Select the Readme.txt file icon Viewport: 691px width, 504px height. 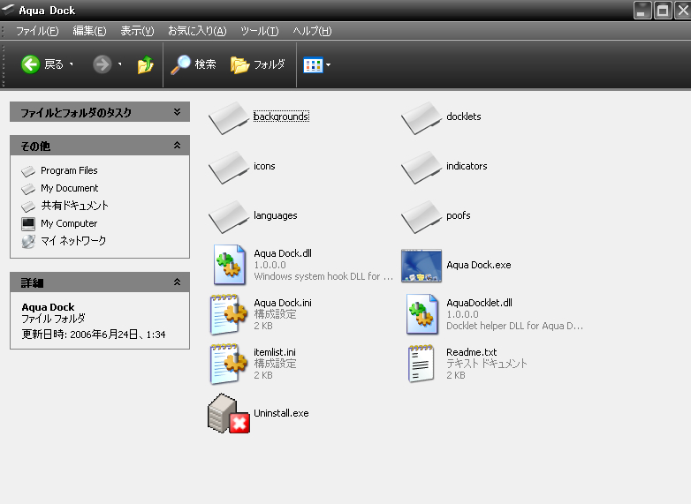421,364
